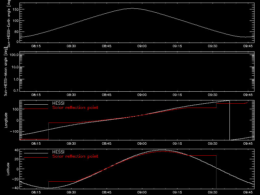
Task: Click the Sun-HESSI-Moon angle axis title
Action: point(6,71)
